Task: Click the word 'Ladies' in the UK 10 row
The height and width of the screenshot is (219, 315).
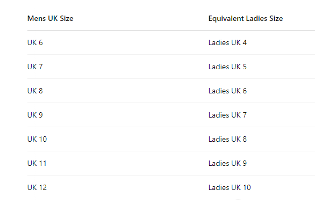Action: click(219, 139)
